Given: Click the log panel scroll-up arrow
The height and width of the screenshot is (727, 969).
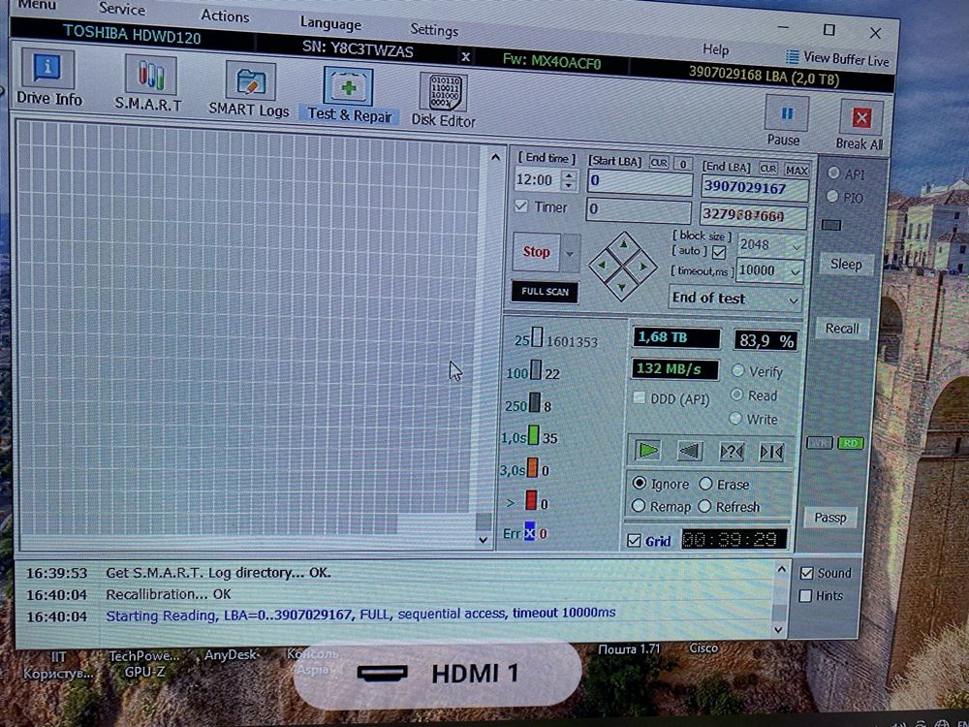Looking at the screenshot, I should point(781,569).
